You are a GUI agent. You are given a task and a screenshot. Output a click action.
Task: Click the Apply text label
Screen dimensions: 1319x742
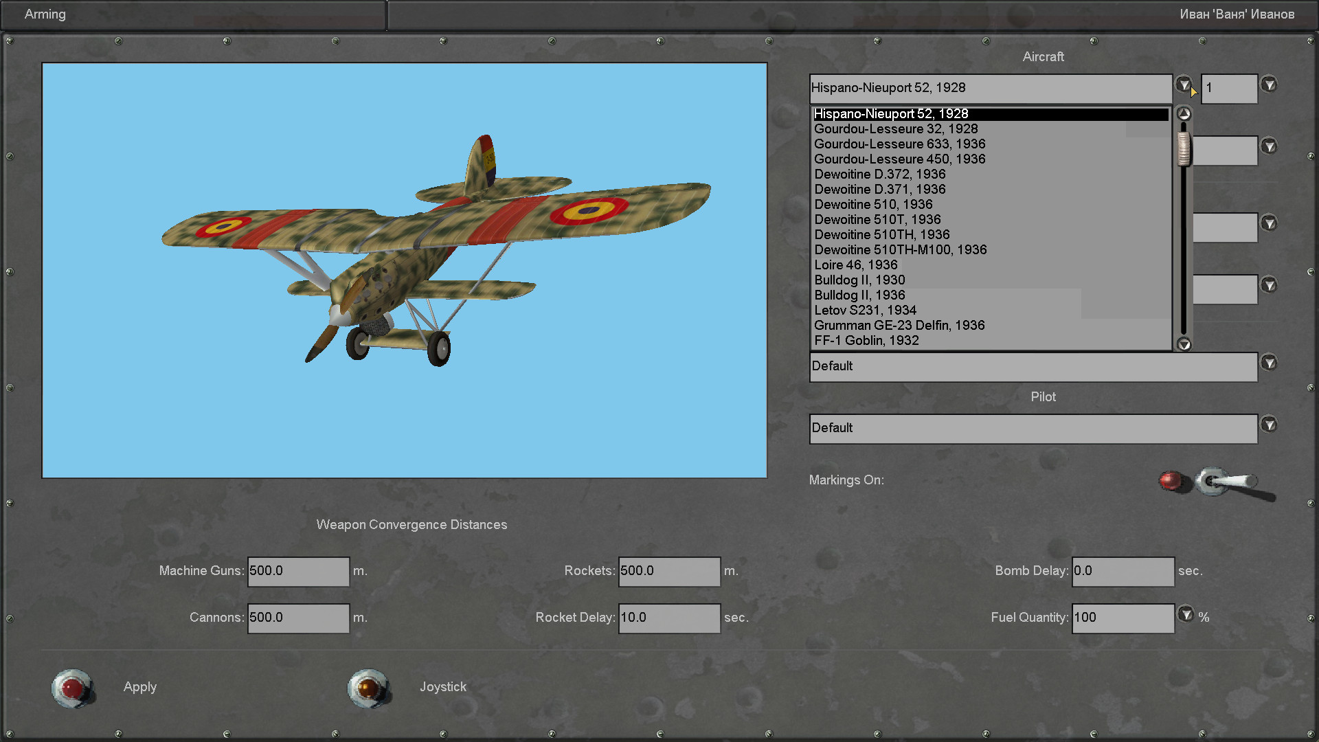point(140,687)
